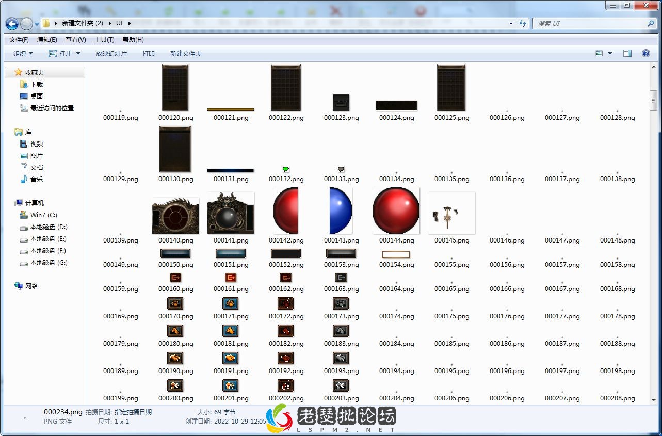Click the 指定拍摄日期 field
Screen dimensions: 662x436
(x=133, y=412)
